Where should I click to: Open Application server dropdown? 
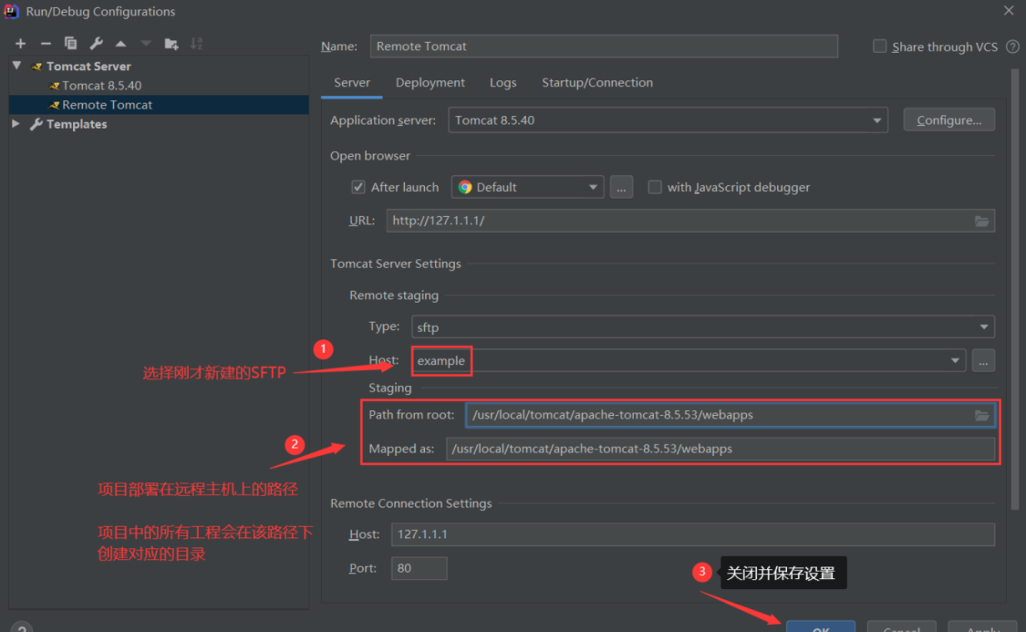(x=668, y=120)
